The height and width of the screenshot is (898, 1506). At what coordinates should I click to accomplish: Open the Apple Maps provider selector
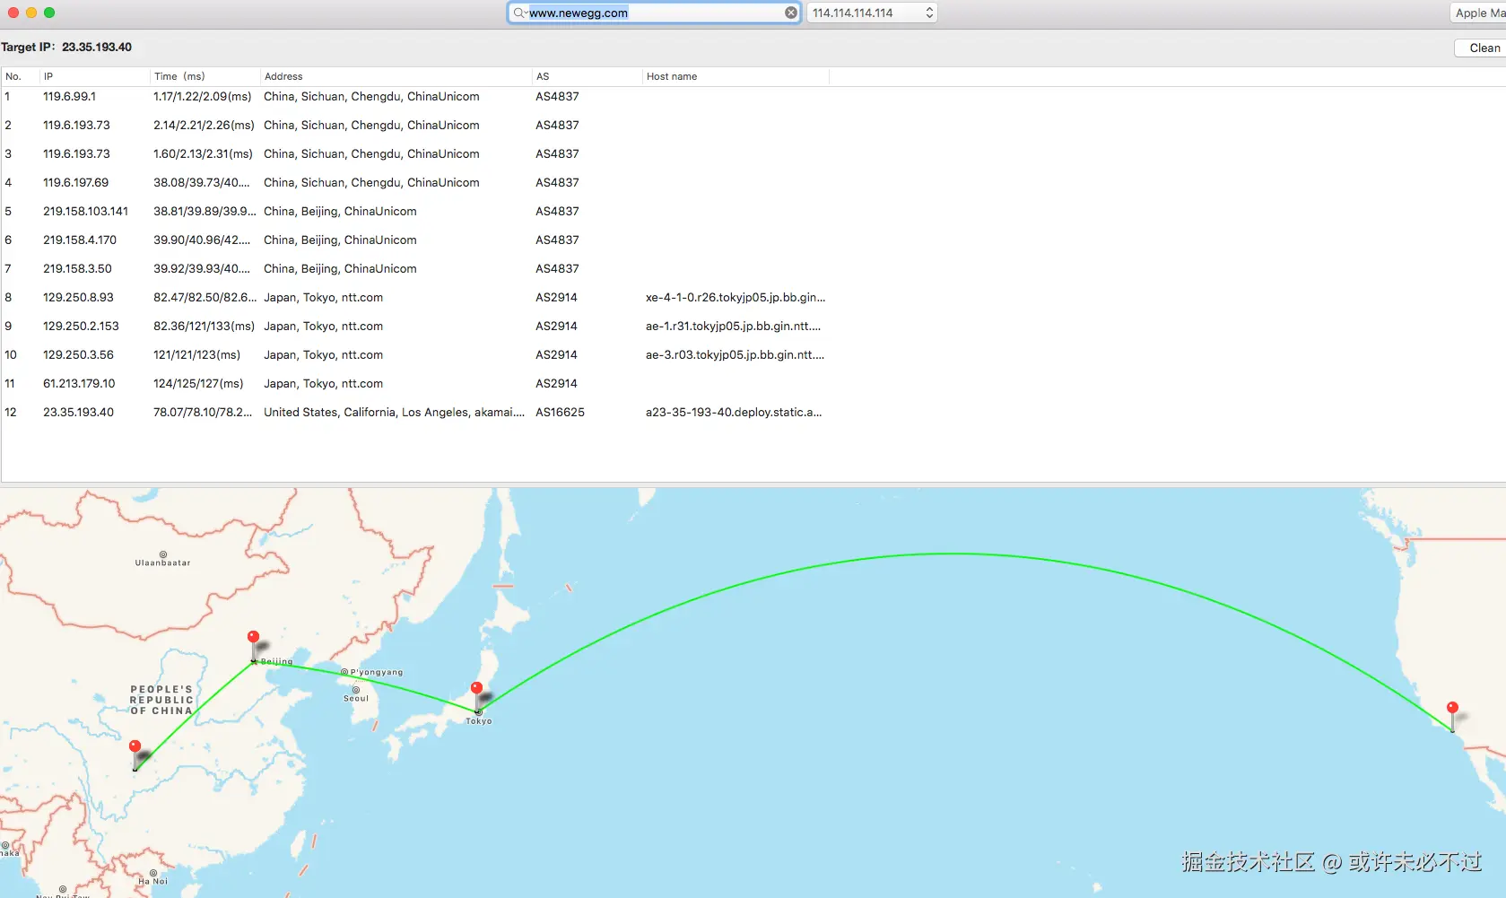[1478, 13]
